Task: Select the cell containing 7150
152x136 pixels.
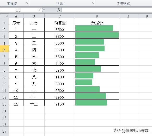Action: (60, 103)
